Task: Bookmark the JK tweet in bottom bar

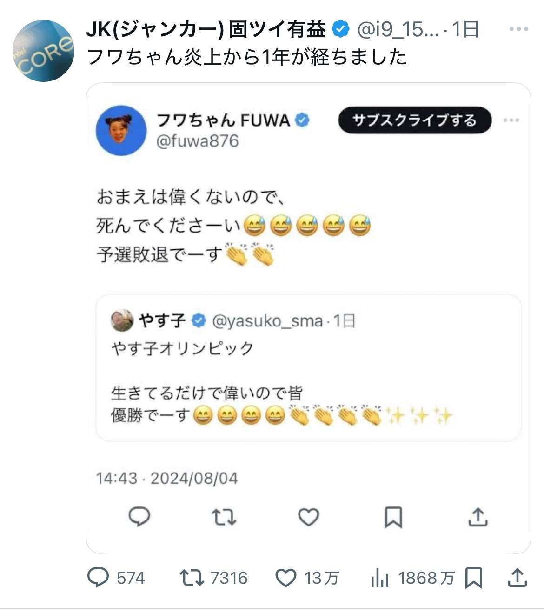Action: pos(474,578)
